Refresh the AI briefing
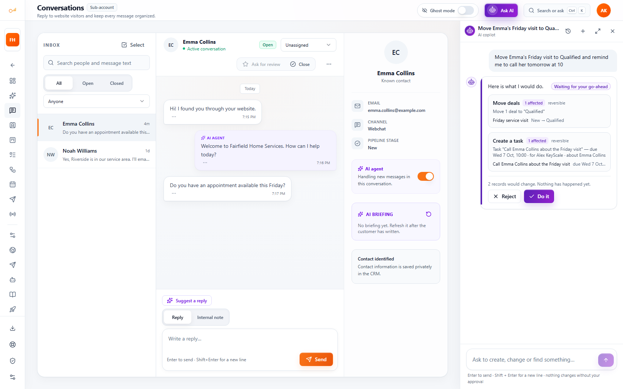Screen dimensions: 623x389 tap(429, 214)
